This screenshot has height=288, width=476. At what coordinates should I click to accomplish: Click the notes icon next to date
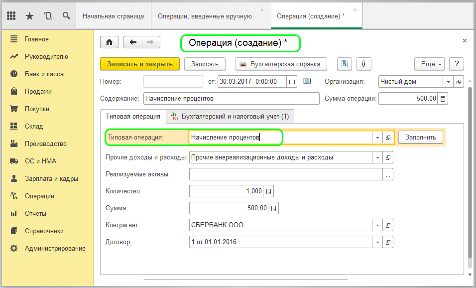point(307,81)
